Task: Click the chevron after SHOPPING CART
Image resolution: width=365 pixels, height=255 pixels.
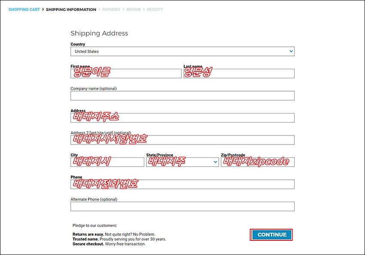Action: 43,9
